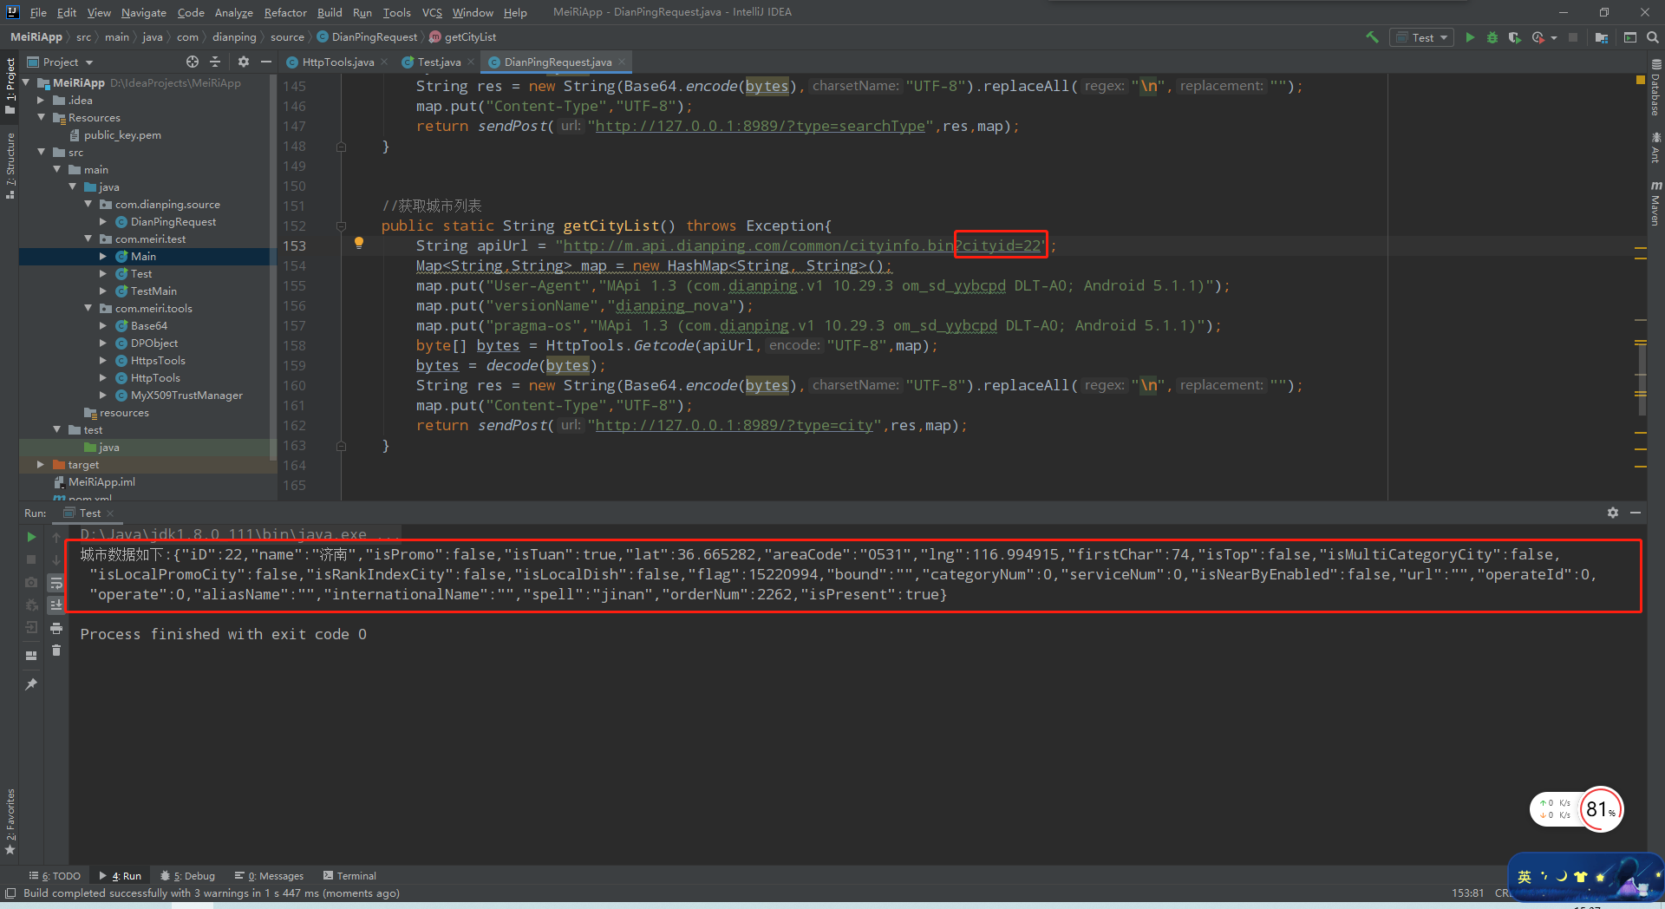Open the Terminal tool tab
This screenshot has height=909, width=1665.
pyautogui.click(x=349, y=876)
